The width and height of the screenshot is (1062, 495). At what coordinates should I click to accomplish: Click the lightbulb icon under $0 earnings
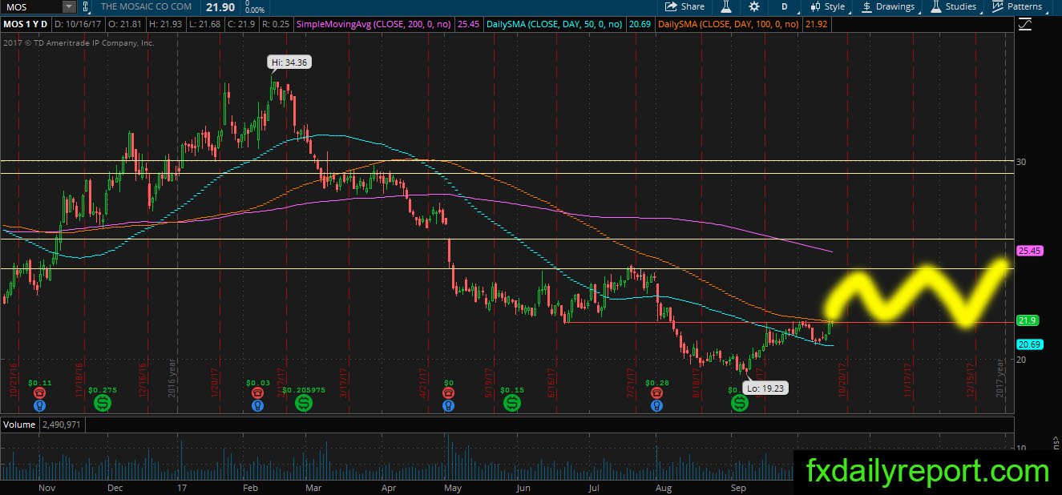[x=449, y=406]
